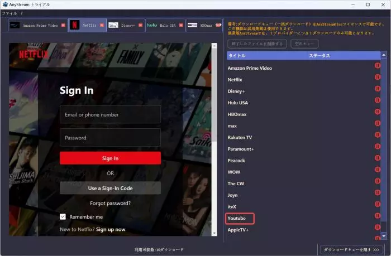Screen dimensions: 391x256
Task: Close the Disney+ tab
Action: pyautogui.click(x=140, y=25)
